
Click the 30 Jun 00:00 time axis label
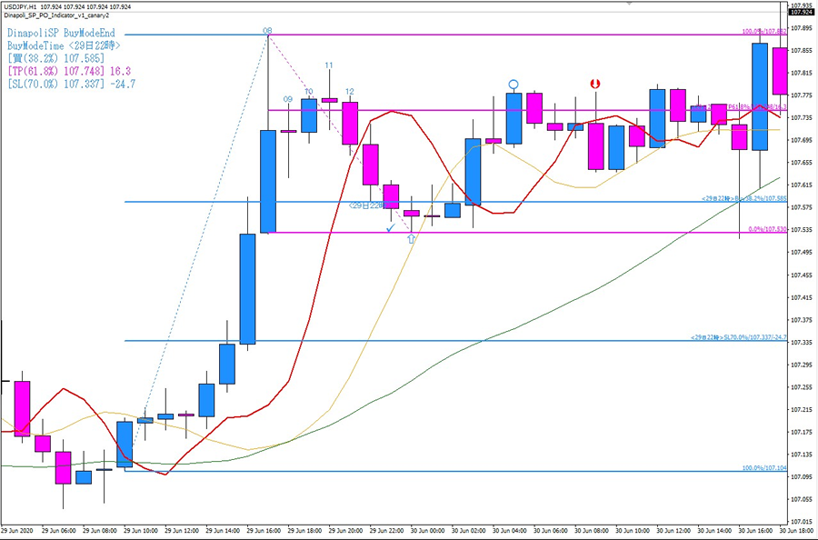click(428, 531)
